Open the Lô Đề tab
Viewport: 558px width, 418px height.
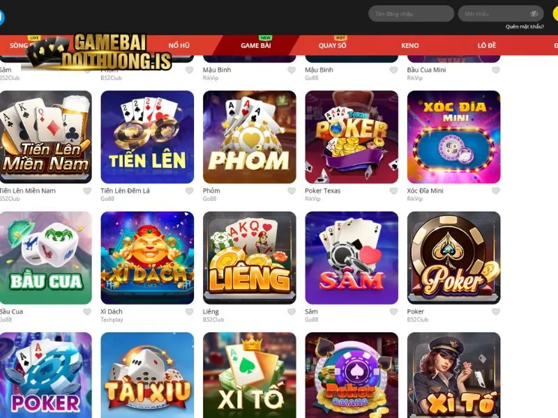click(487, 45)
